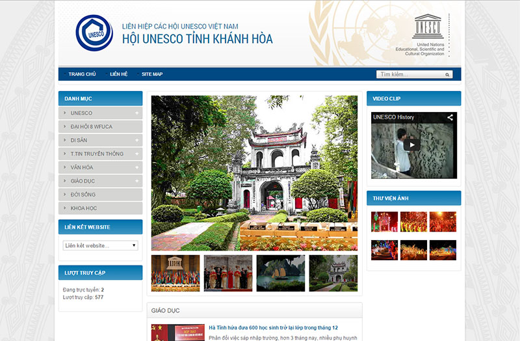Click the Ha Long bay boat thumbnail
The image size is (520, 341).
pos(281,273)
